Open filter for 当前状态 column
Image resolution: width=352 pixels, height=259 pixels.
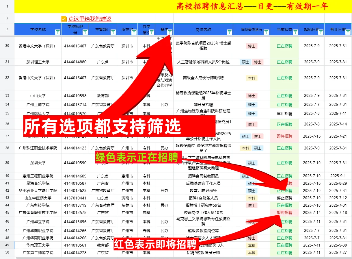point(295,32)
